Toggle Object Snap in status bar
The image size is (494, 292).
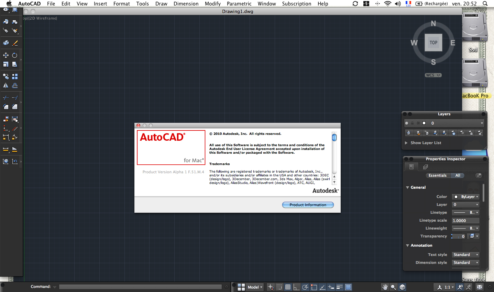[x=314, y=287]
